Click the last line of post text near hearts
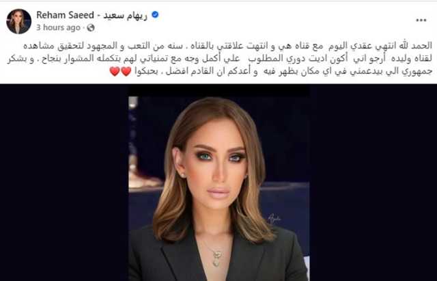Screen dimensions: 437x281 [x=271, y=71]
